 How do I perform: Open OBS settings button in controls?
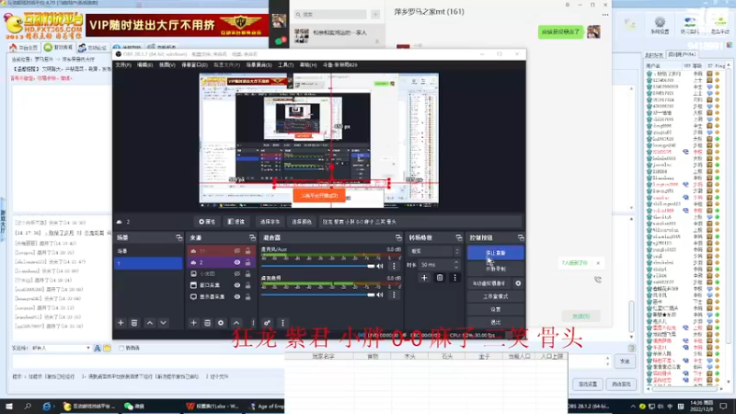point(495,309)
